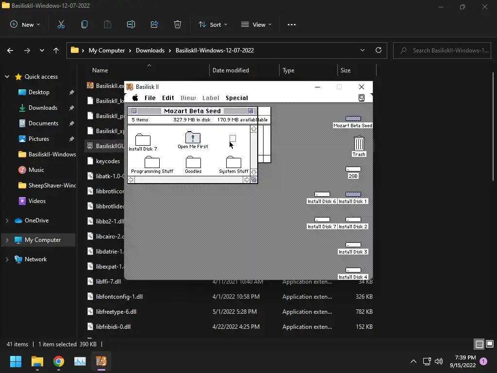
Task: Select the 2GB disk on Mac desktop
Action: coord(353,172)
